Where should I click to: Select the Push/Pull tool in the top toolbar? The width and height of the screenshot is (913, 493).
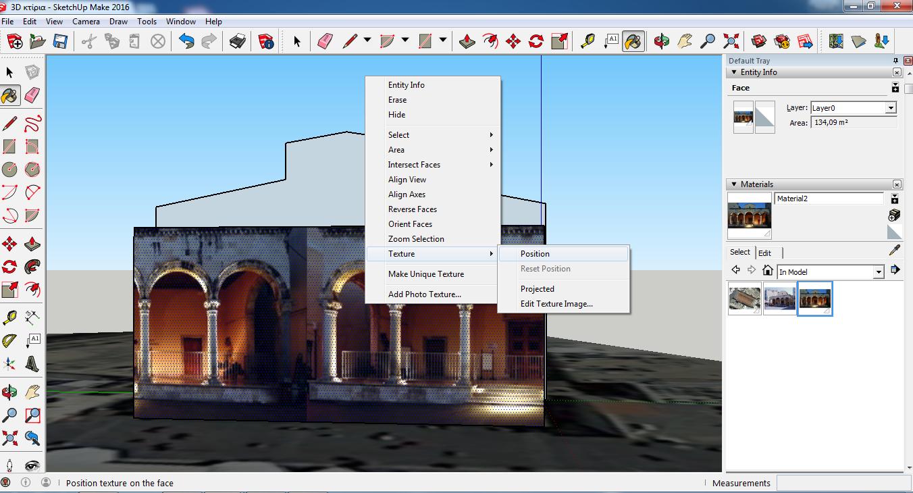(x=467, y=41)
